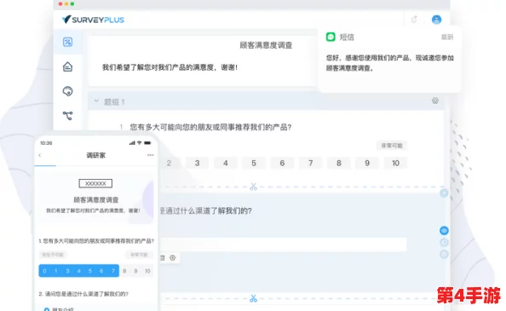Select rating 4 on desktop scale
Image resolution: width=506 pixels, height=311 pixels.
coord(226,164)
